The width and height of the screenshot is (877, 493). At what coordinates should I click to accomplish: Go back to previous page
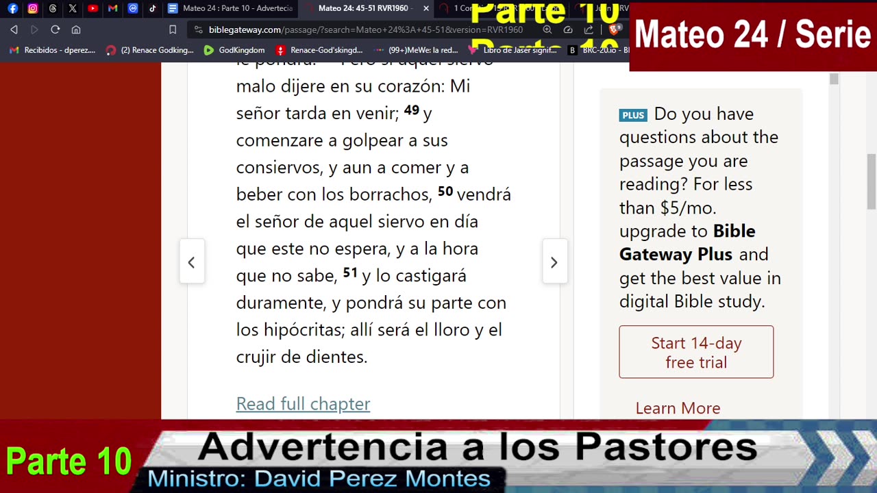pos(14,29)
